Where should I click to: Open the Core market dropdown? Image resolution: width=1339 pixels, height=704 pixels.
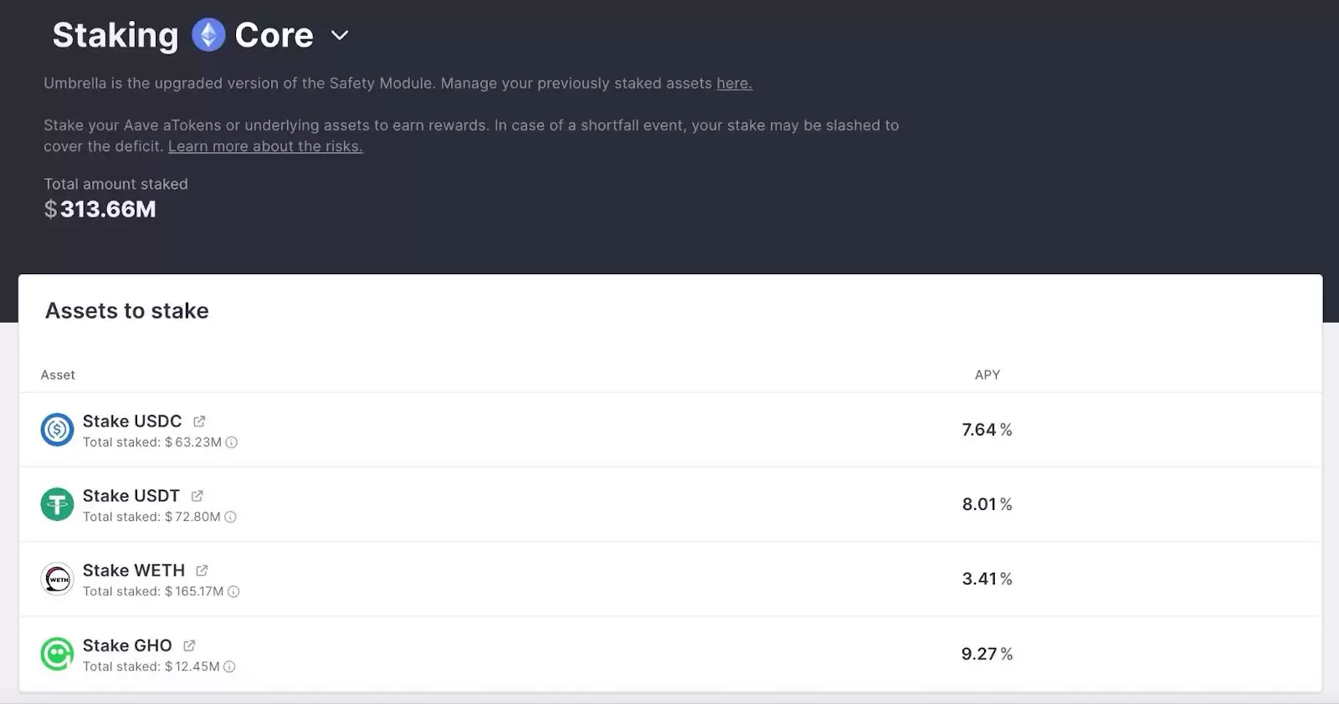[x=340, y=36]
